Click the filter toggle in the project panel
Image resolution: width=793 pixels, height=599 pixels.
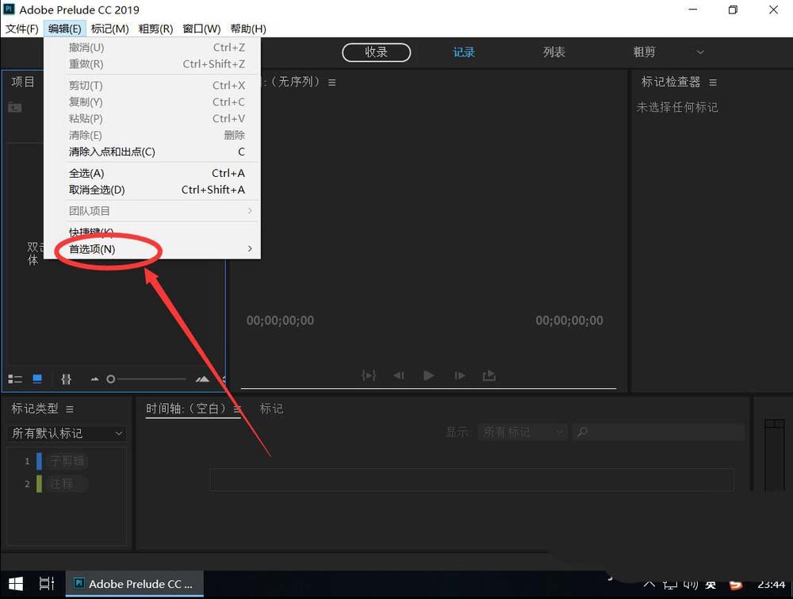point(66,379)
